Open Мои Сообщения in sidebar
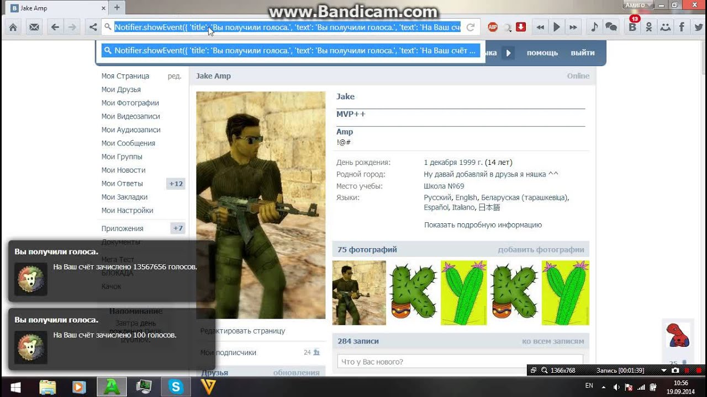 128,143
